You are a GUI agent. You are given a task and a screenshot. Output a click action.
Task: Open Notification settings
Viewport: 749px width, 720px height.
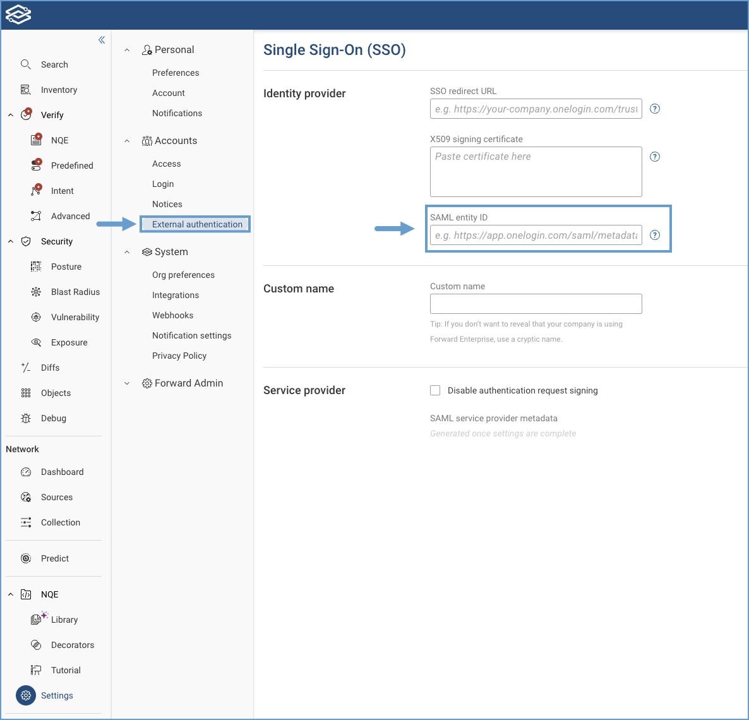point(191,335)
